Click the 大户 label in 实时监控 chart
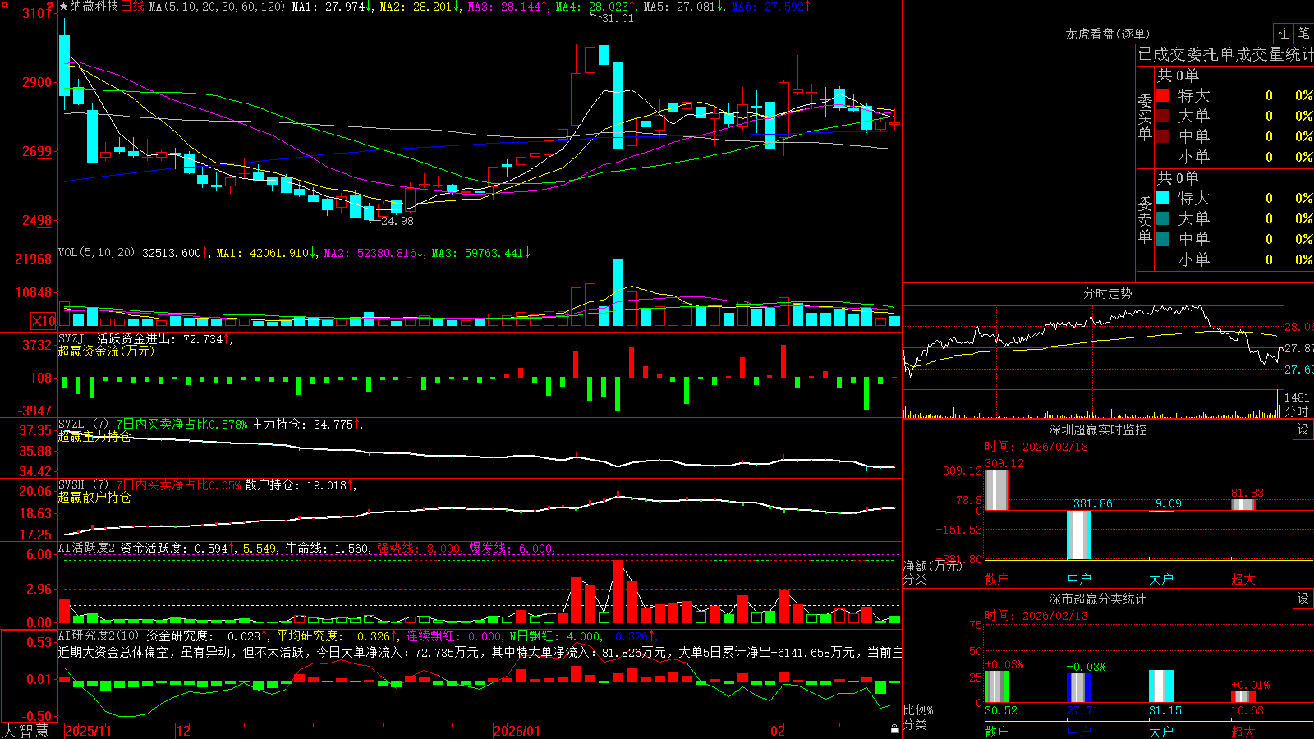 (1161, 579)
